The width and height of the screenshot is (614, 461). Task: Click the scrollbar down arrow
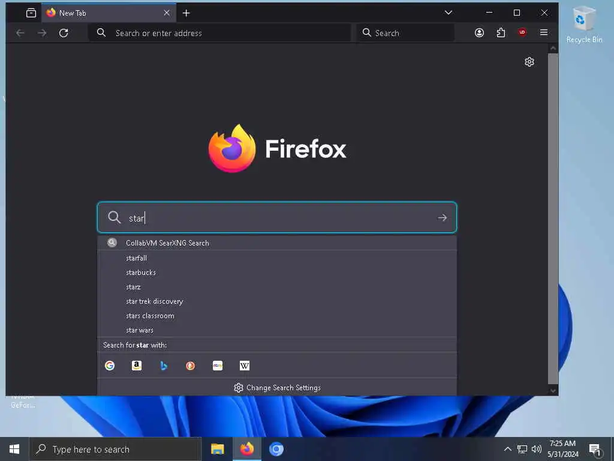tap(553, 390)
